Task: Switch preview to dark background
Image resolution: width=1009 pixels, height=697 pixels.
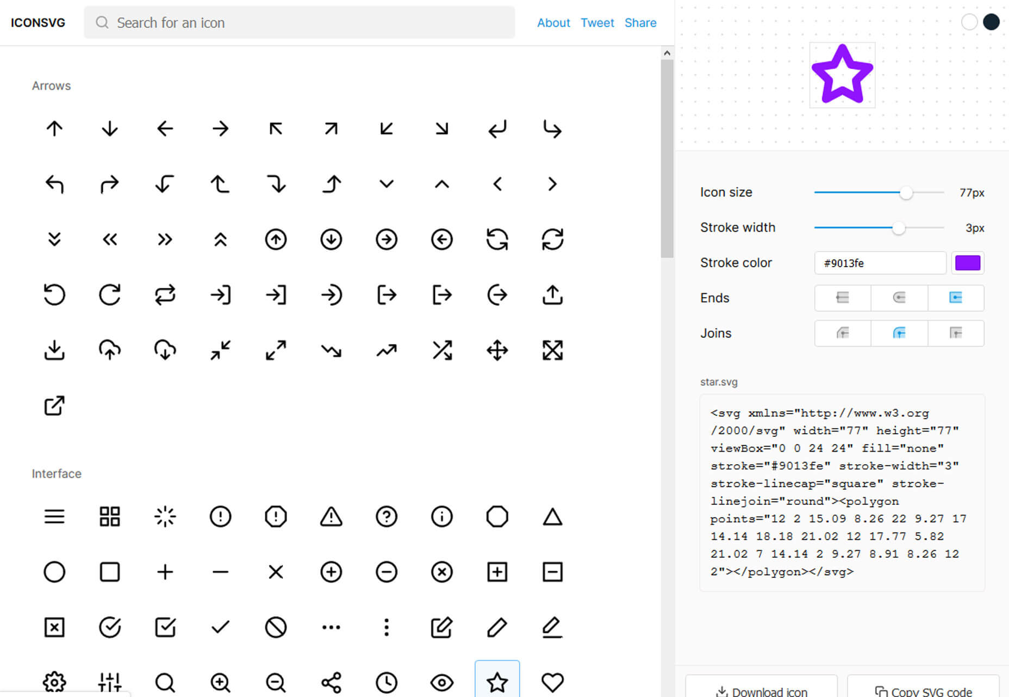Action: [991, 22]
